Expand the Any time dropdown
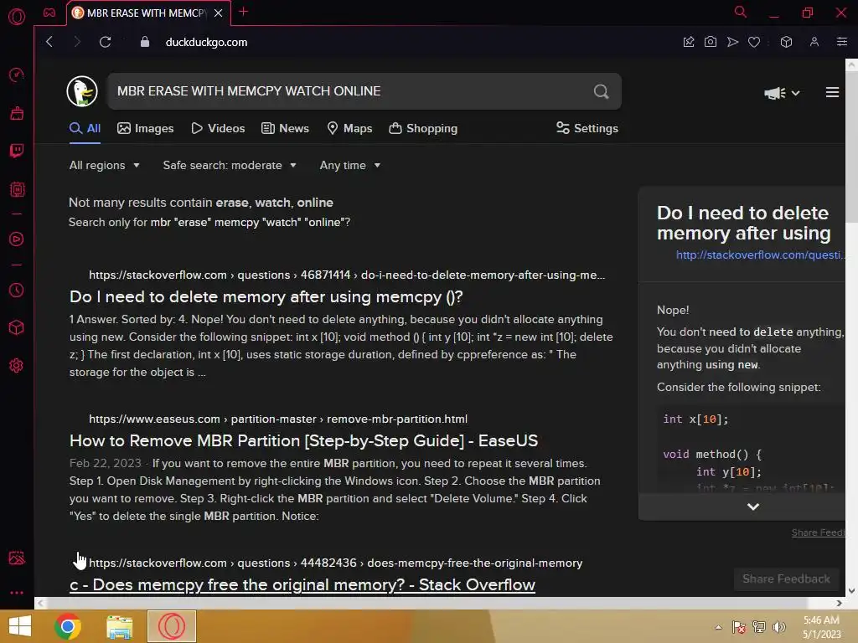858x643 pixels. pyautogui.click(x=350, y=165)
